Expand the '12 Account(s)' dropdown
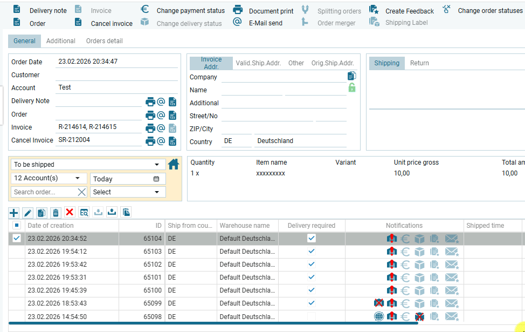Screen dimensions: 525x332 (x=48, y=178)
